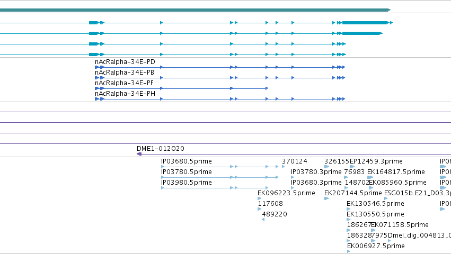This screenshot has height=254, width=451.
Task: Click the arrow glyph under IP03680.3prime
Action: point(293,188)
